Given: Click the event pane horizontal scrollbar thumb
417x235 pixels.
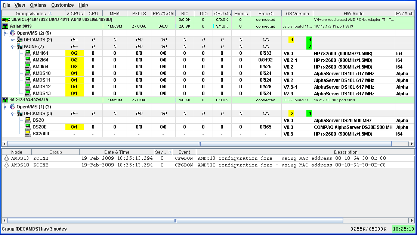Looking at the screenshot, I should (175, 220).
